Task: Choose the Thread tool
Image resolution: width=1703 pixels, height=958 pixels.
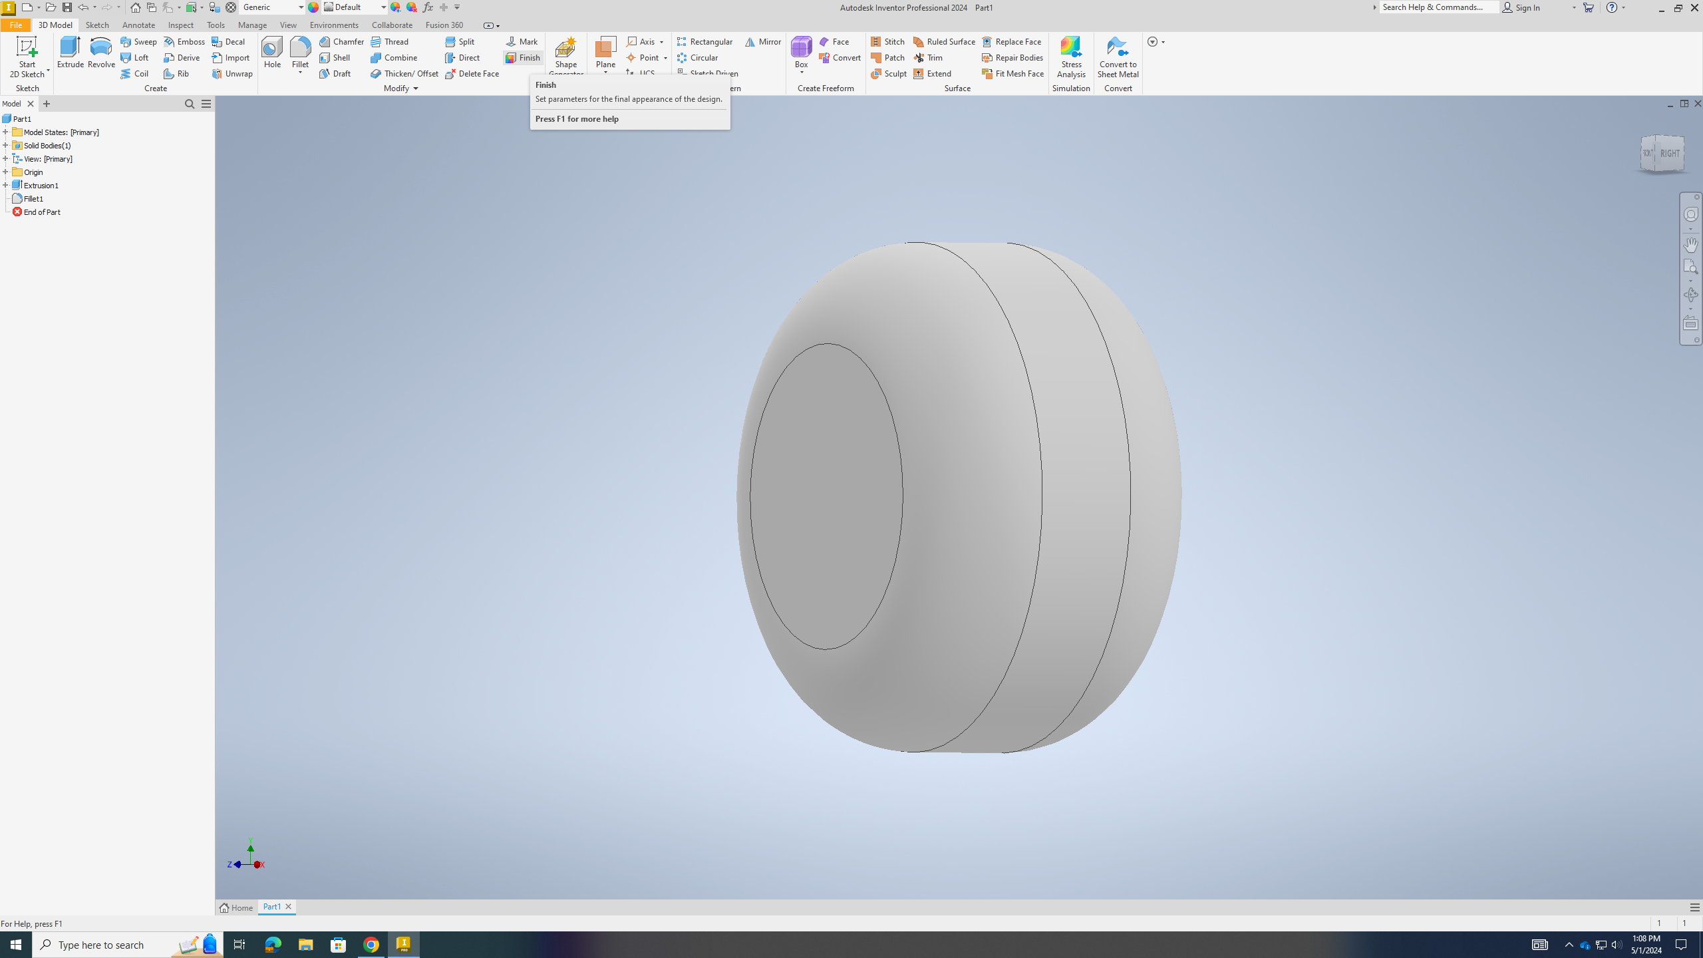Action: tap(390, 41)
